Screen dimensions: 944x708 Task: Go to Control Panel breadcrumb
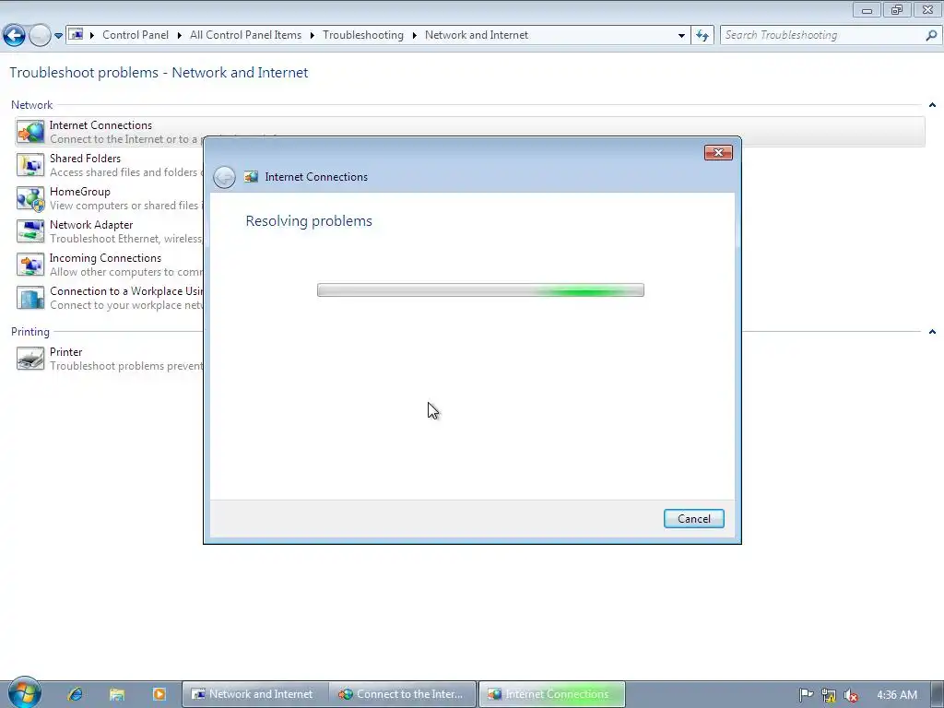point(136,35)
